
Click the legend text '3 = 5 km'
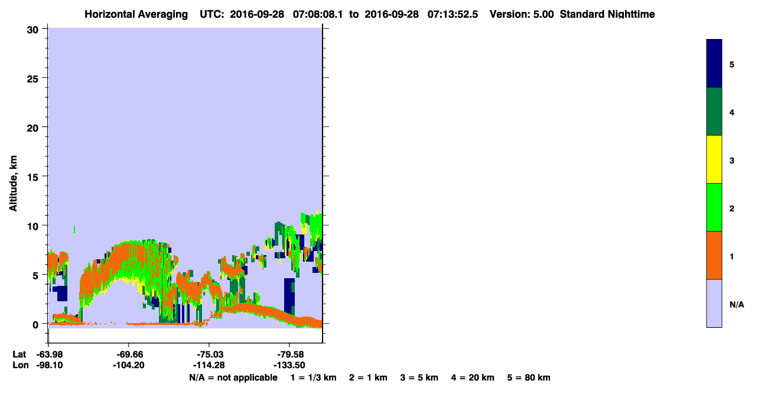pos(419,377)
